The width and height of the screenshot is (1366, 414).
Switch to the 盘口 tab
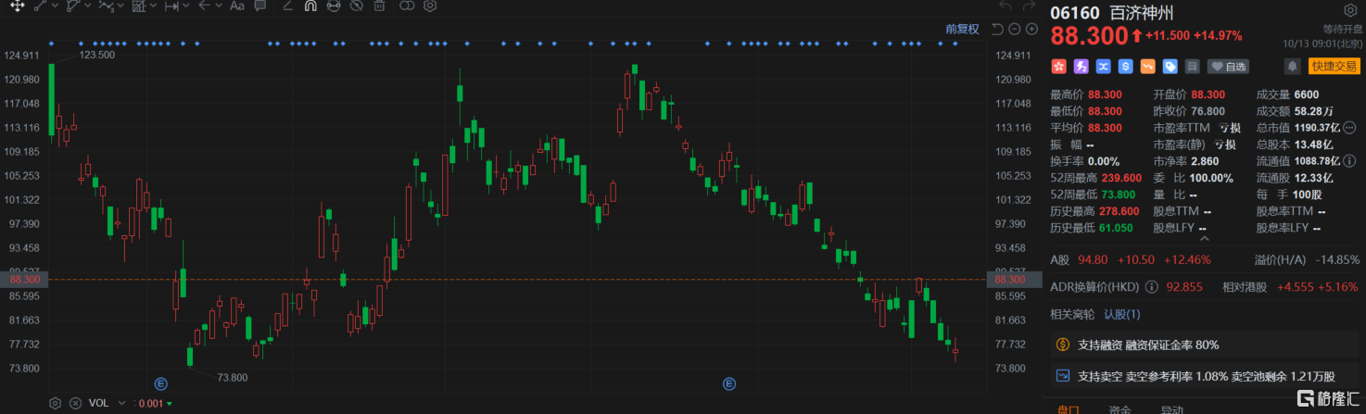coord(1068,408)
